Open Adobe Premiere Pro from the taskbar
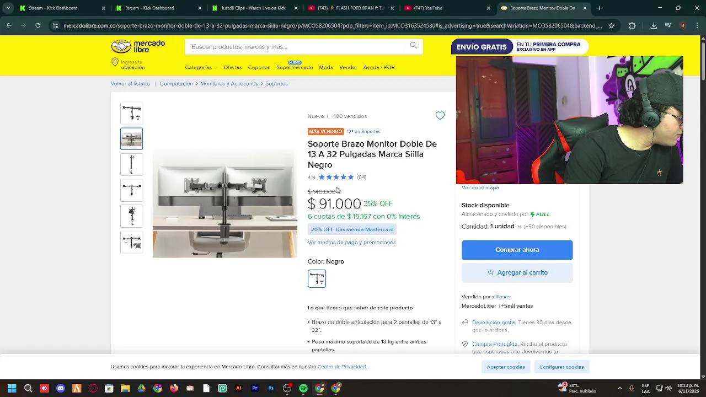706x397 pixels. (x=255, y=388)
